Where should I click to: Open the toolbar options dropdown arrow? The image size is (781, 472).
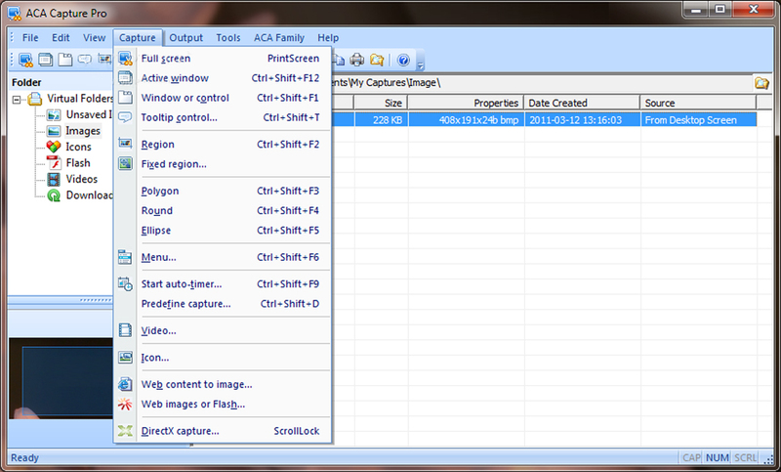point(420,65)
